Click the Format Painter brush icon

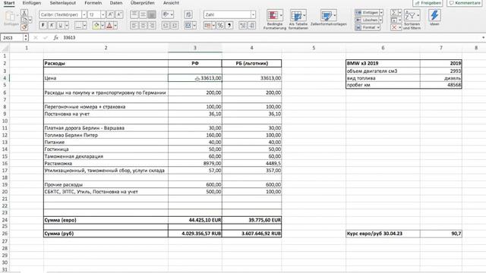click(x=24, y=27)
